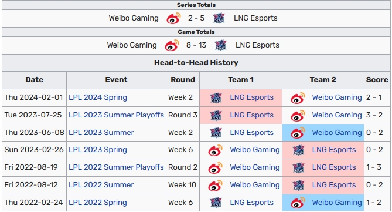Click LNG Esports logo in Series Totals row
Screen dimensions: 392x212
[x=219, y=18]
